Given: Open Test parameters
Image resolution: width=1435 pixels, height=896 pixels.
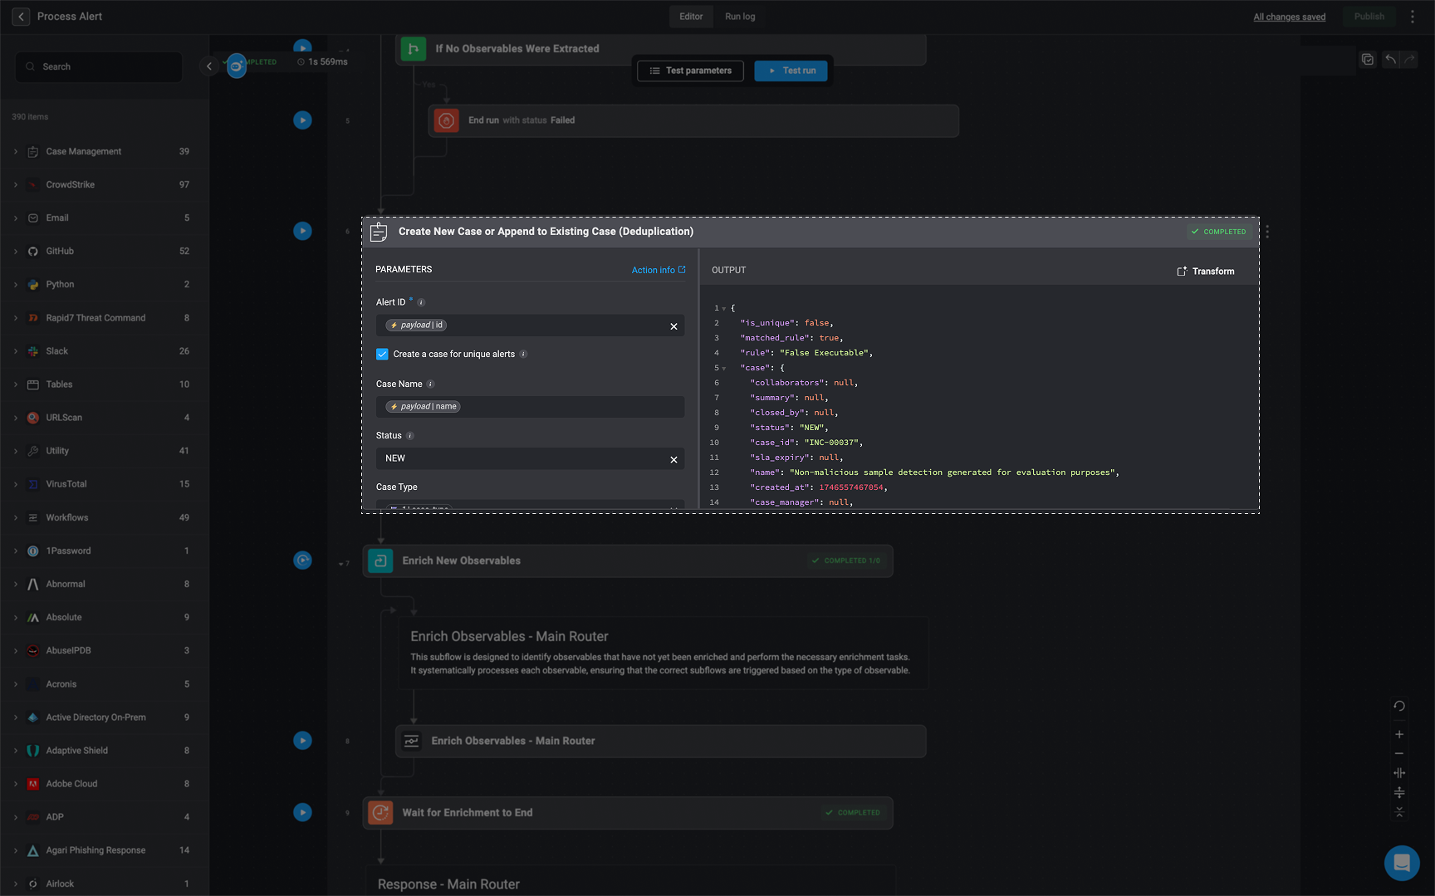Looking at the screenshot, I should 690,71.
